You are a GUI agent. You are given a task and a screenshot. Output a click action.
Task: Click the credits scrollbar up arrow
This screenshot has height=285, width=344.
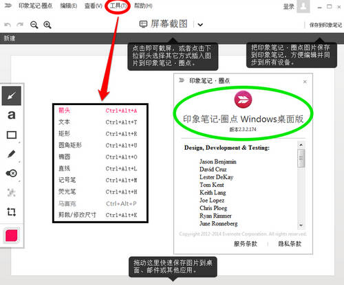point(301,145)
